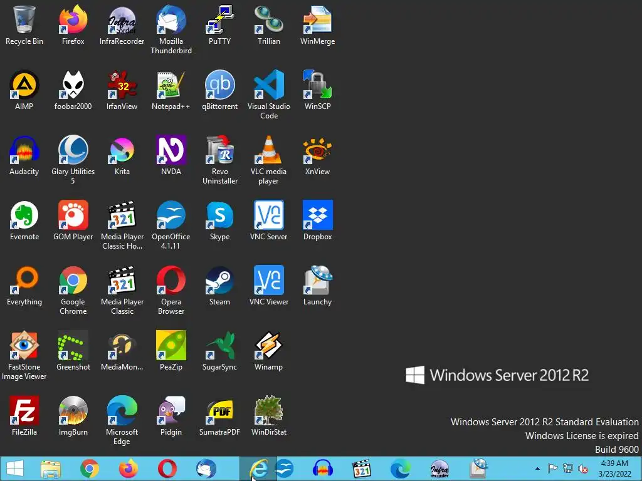Select the ImgBurn desktop shortcut

click(73, 416)
